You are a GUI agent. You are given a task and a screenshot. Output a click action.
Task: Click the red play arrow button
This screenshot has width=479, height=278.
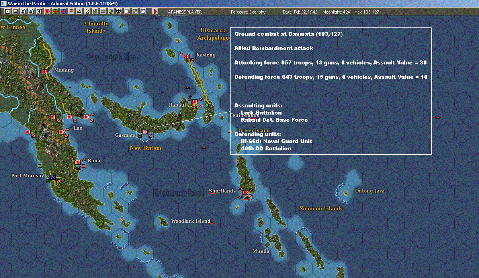click(x=155, y=12)
